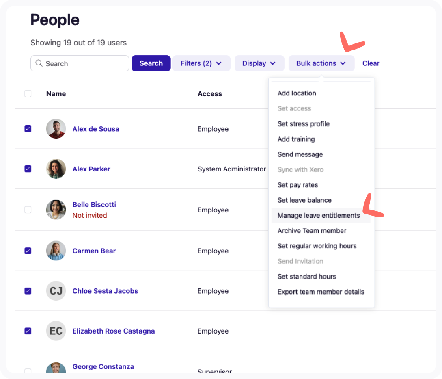
Task: Check the box for Belle Biscotti
Action: point(28,210)
